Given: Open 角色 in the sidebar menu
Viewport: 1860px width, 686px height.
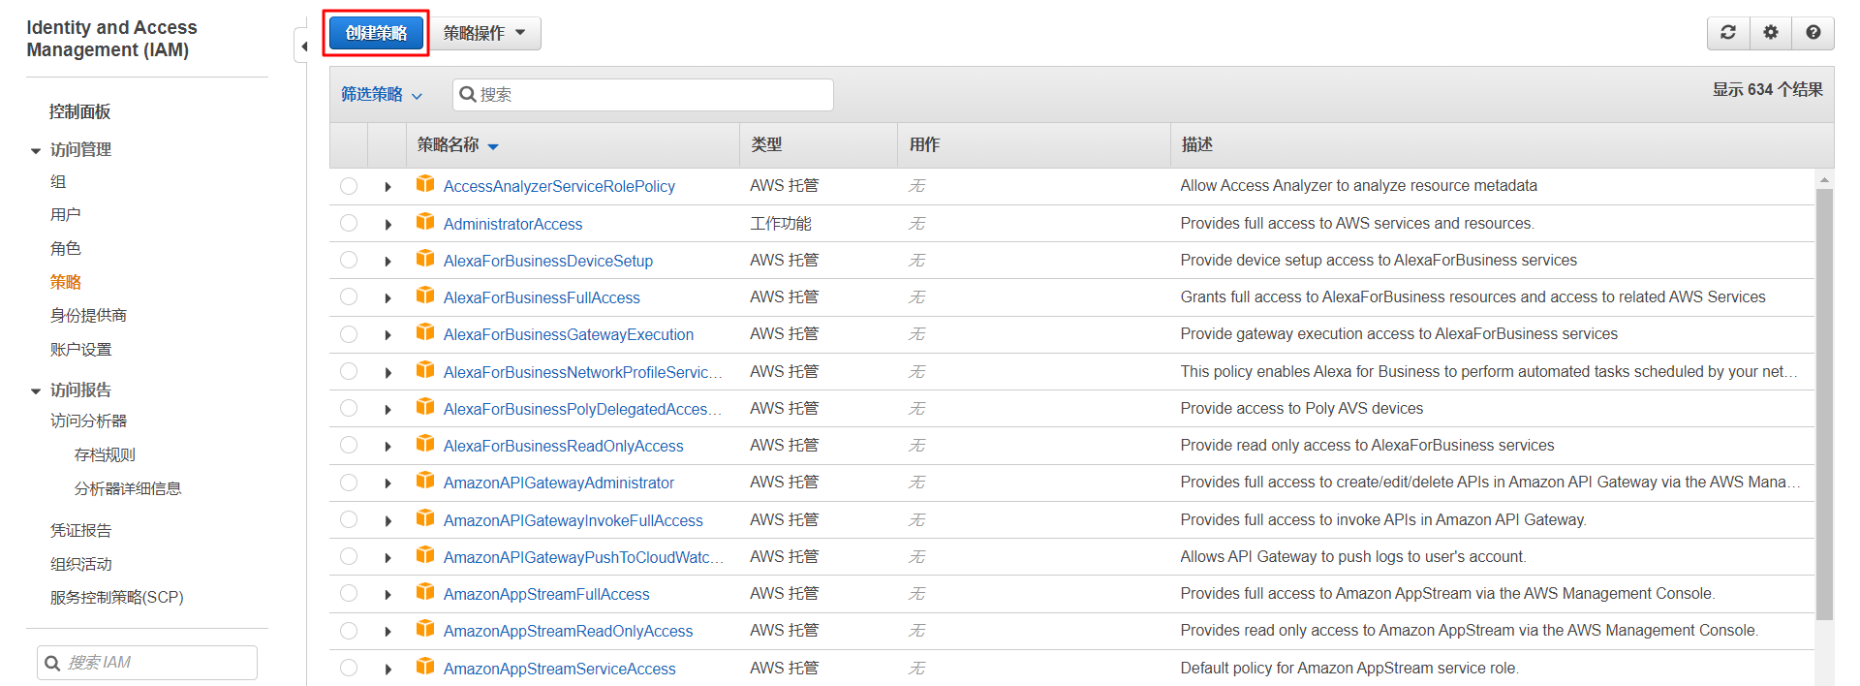Looking at the screenshot, I should 66,248.
